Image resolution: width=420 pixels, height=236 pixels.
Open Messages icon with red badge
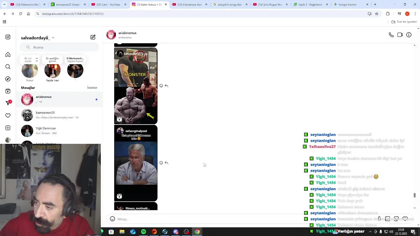8,103
